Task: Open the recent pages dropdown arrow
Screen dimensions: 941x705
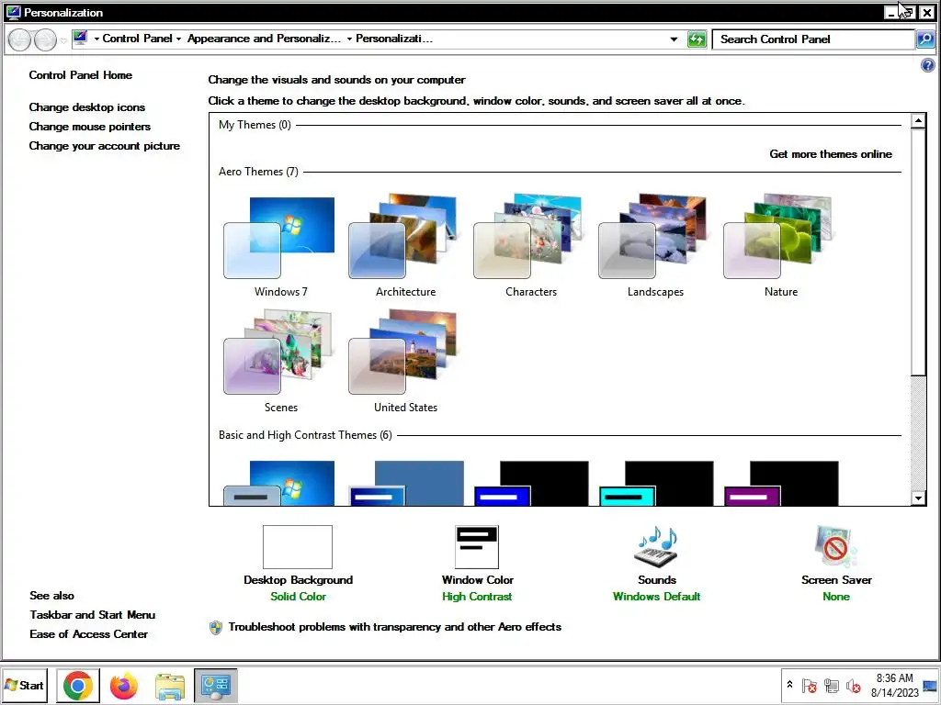Action: click(x=63, y=40)
